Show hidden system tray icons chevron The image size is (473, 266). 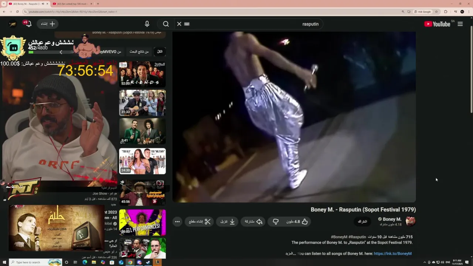(x=425, y=262)
